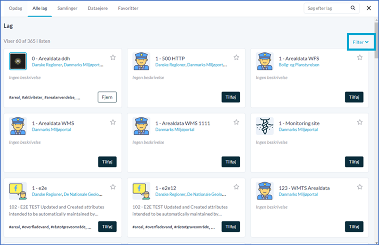Click the #råstofgraveområde tag on 1 - e2e12
The width and height of the screenshot is (379, 245).
[192, 227]
